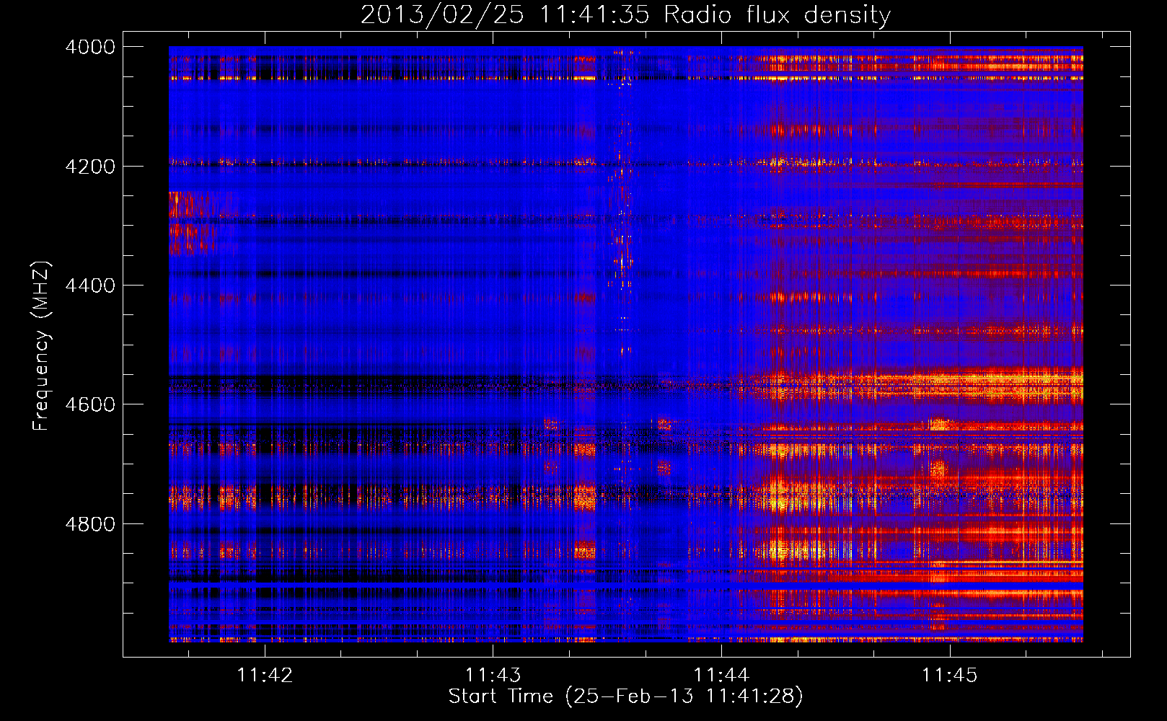Click the 11:45 time axis label
Screen dimensions: 1167x721
[x=949, y=675]
